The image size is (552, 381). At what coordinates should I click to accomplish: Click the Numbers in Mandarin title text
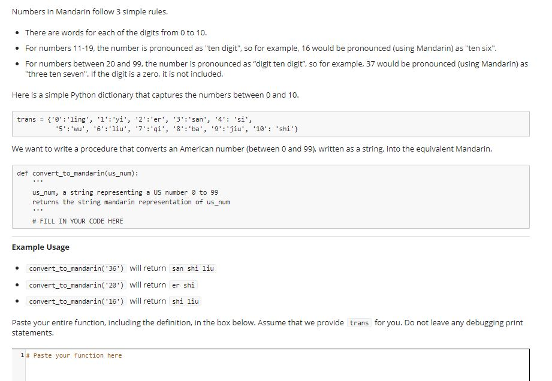pyautogui.click(x=84, y=11)
